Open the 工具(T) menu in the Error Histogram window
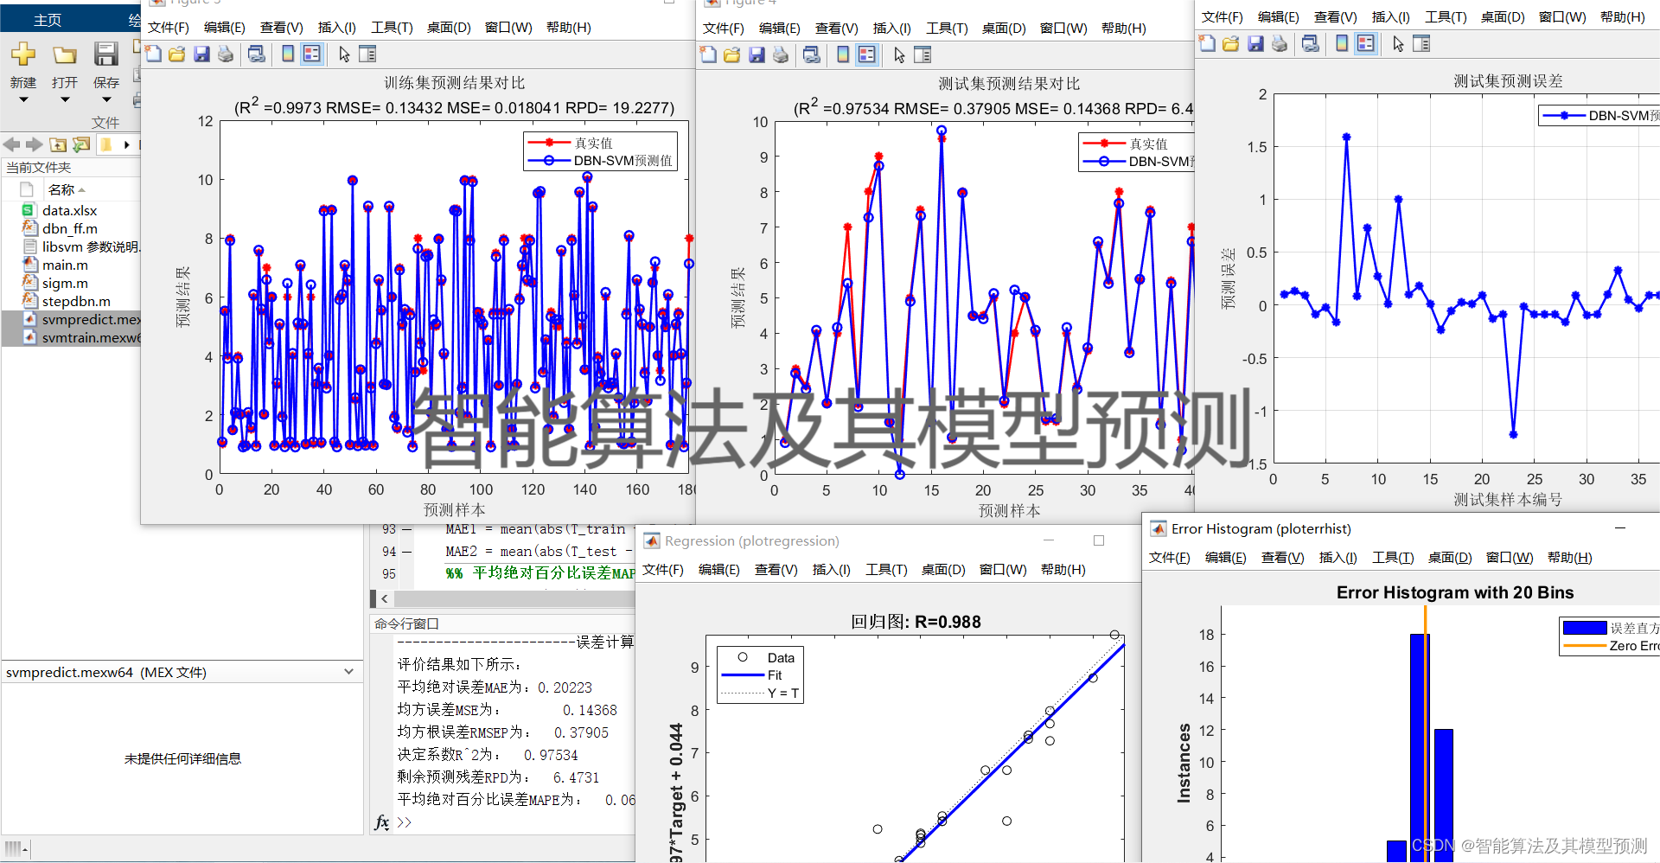The image size is (1660, 863). [x=1392, y=558]
